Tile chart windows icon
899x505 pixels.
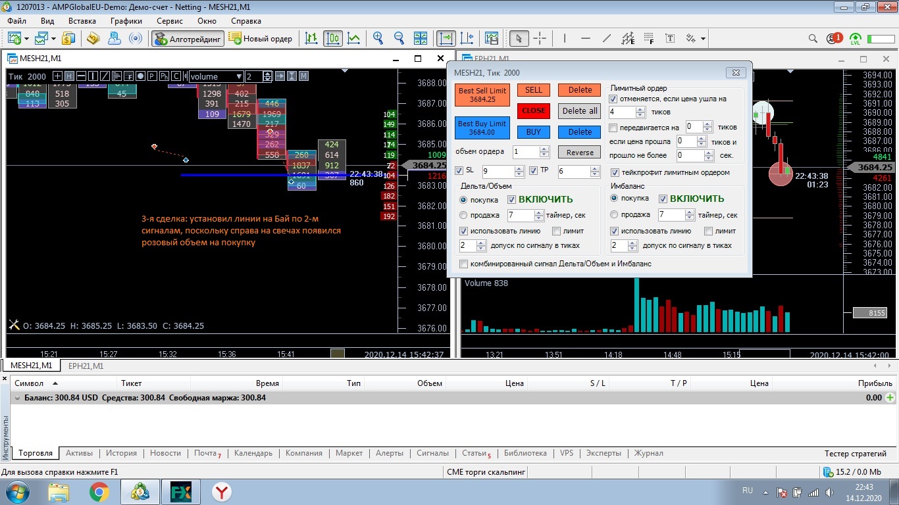pyautogui.click(x=421, y=38)
